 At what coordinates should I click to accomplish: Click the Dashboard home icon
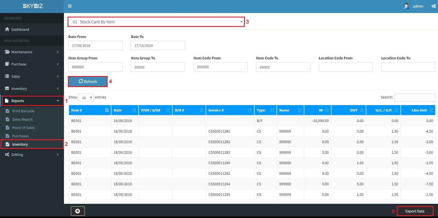7,29
